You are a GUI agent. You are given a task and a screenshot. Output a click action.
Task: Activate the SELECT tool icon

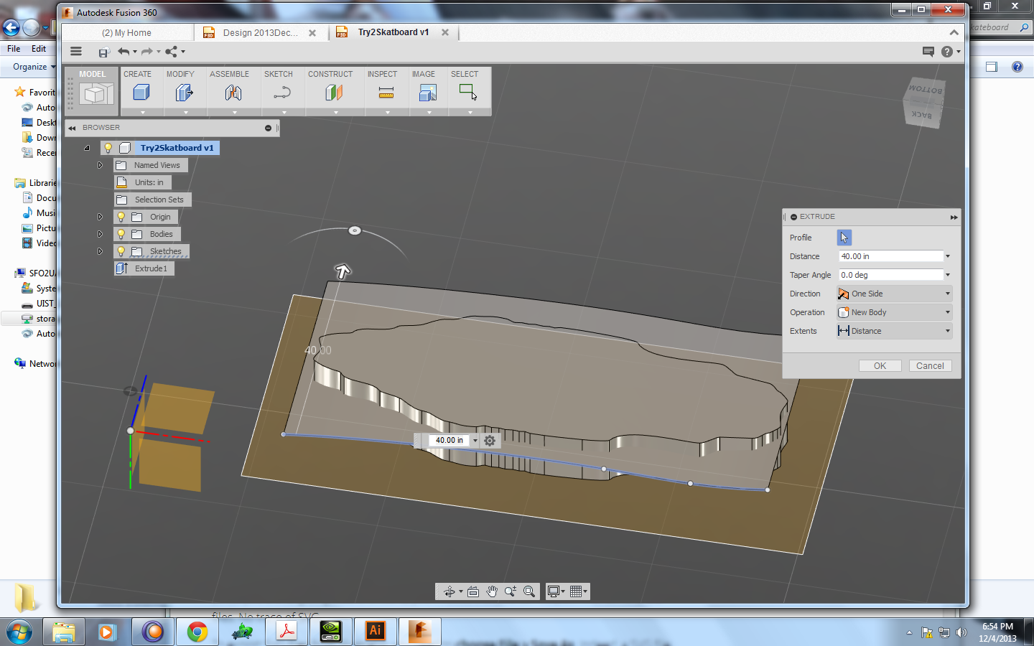468,92
